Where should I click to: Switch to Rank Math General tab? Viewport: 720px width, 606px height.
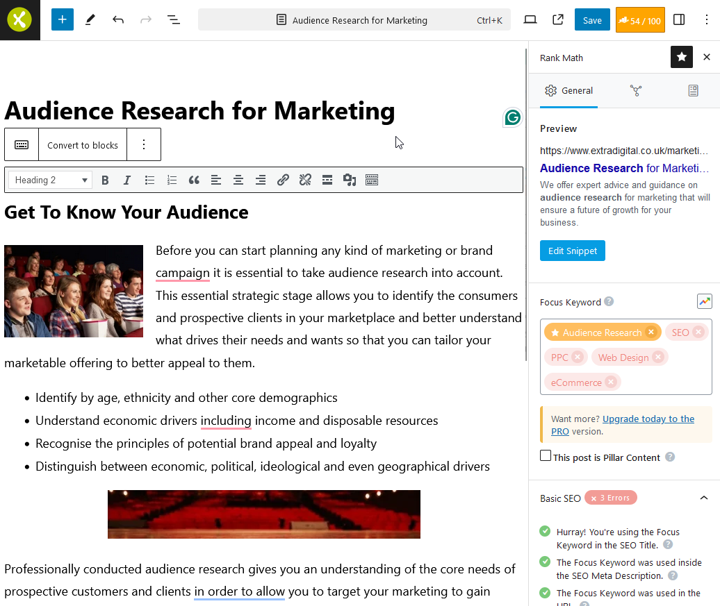pos(568,91)
